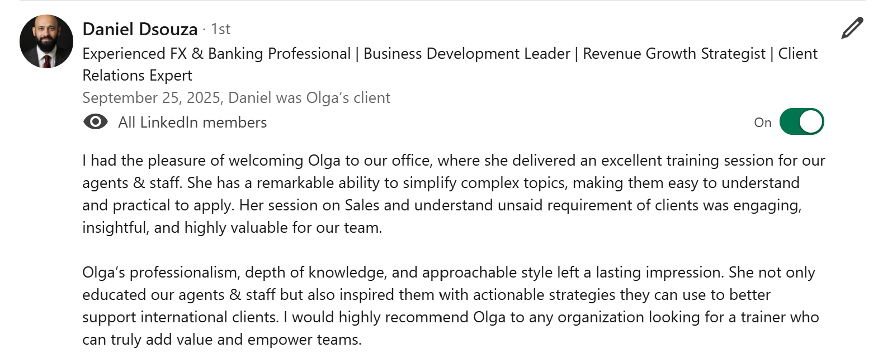Click "Experienced FX & Banking Professional" headline text
The width and height of the screenshot is (878, 357).
coord(216,54)
